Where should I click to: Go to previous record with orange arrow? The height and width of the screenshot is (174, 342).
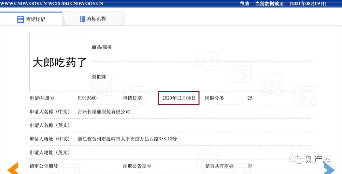tap(13, 168)
